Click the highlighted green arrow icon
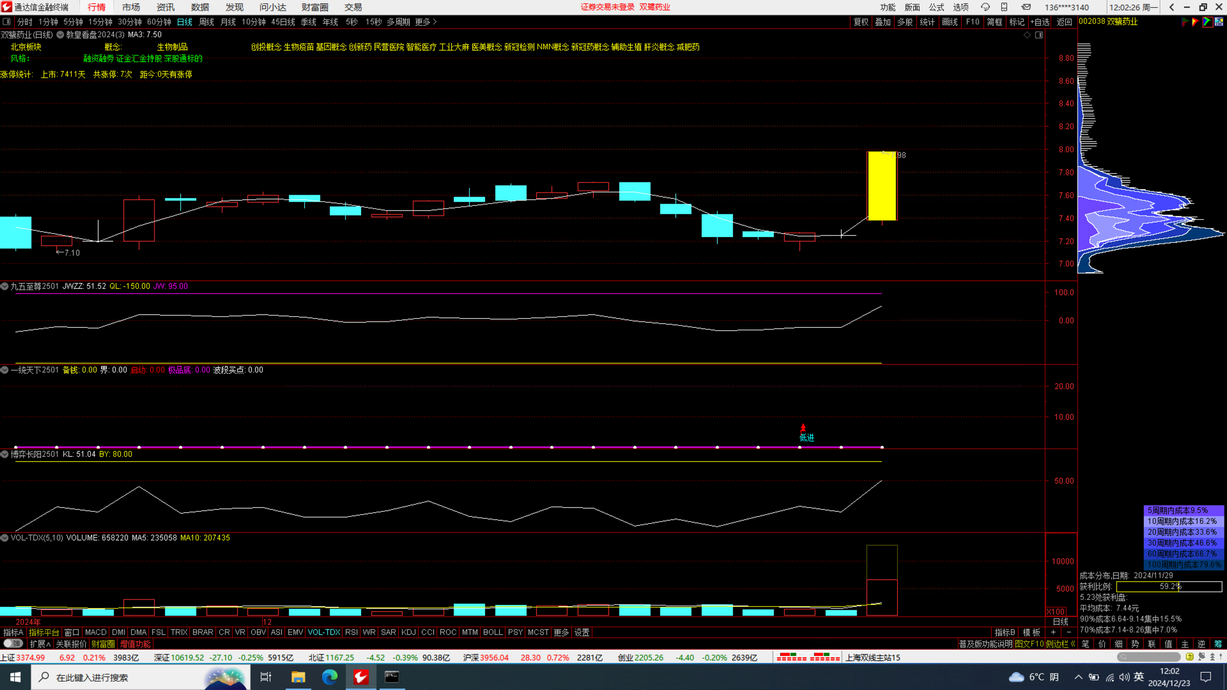The height and width of the screenshot is (690, 1227). point(1207,22)
